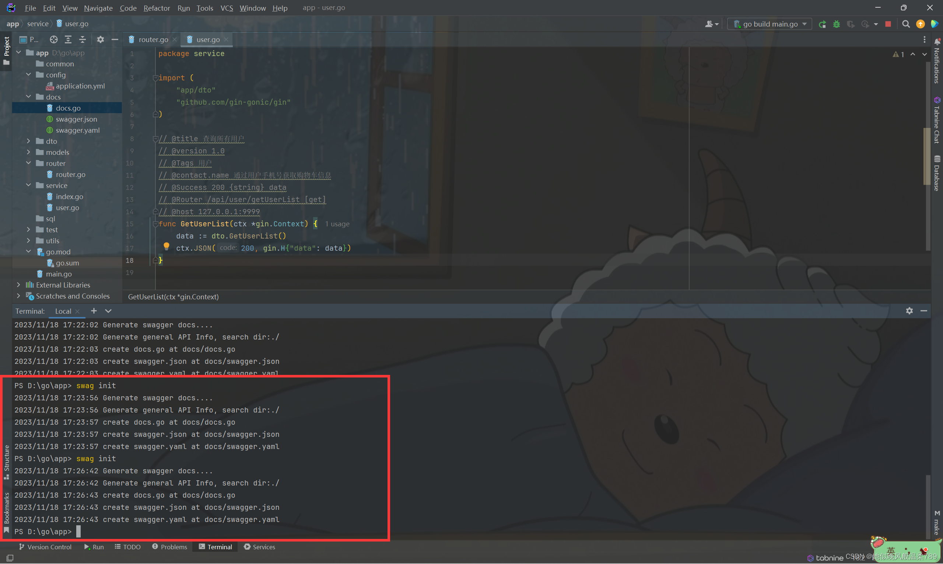Collapse the docs folder

28,97
